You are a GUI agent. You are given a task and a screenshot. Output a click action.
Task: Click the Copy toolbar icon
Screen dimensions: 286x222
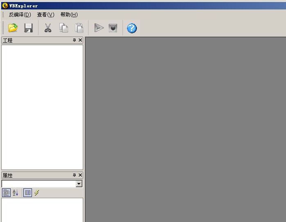64,28
